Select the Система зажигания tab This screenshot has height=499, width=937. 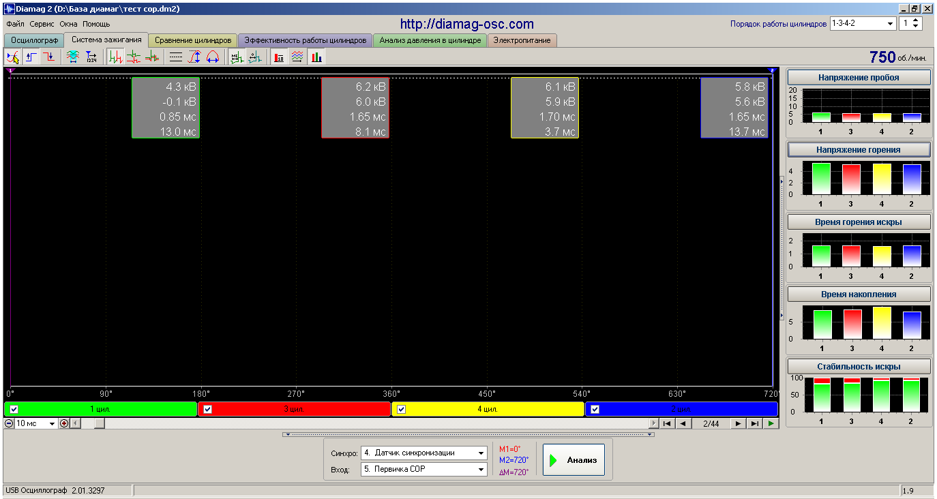coord(106,40)
